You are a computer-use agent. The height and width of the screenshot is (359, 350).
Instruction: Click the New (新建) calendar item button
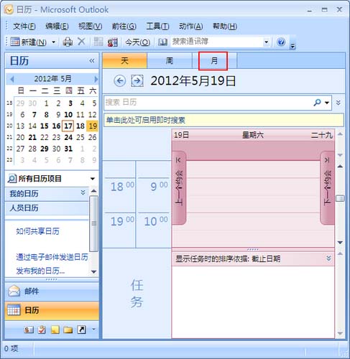[29, 42]
